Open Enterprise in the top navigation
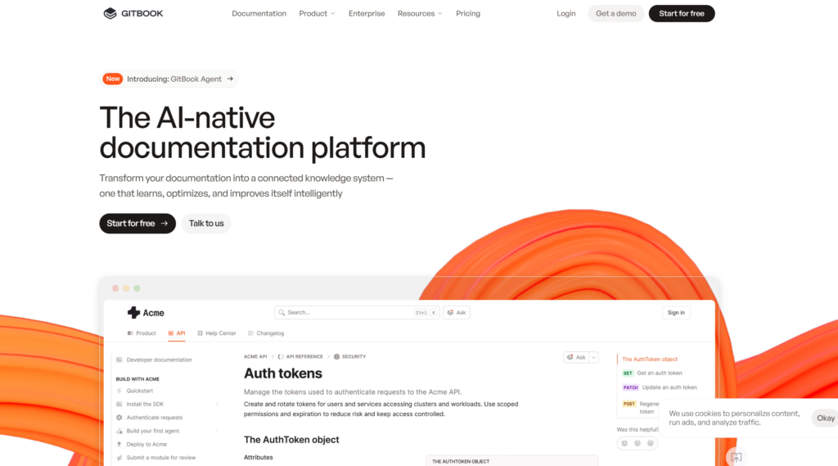The height and width of the screenshot is (466, 838). 367,13
